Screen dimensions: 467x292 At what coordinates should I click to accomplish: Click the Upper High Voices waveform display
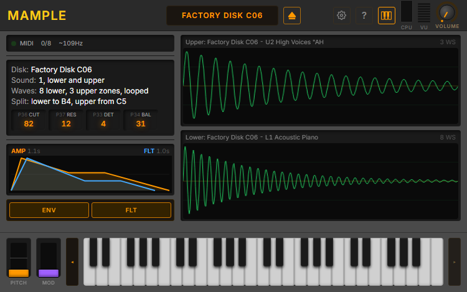tap(321, 86)
